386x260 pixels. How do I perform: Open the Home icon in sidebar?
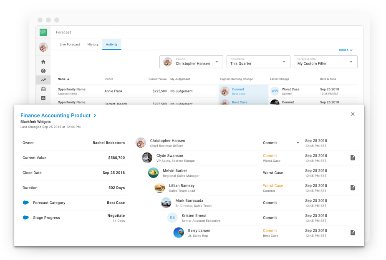[x=43, y=62]
